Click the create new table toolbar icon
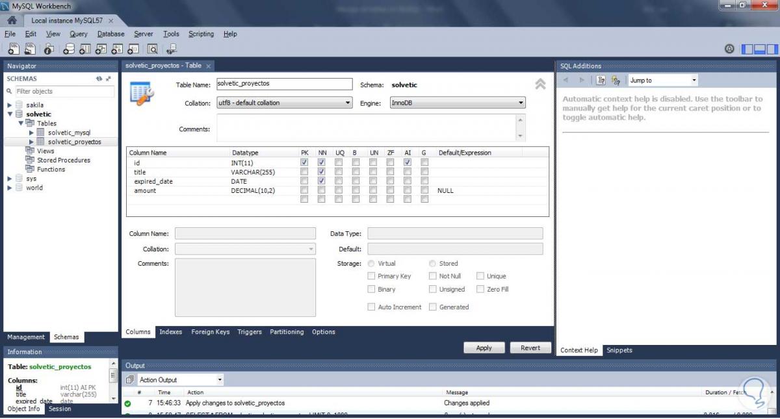The height and width of the screenshot is (419, 780). pos(85,49)
